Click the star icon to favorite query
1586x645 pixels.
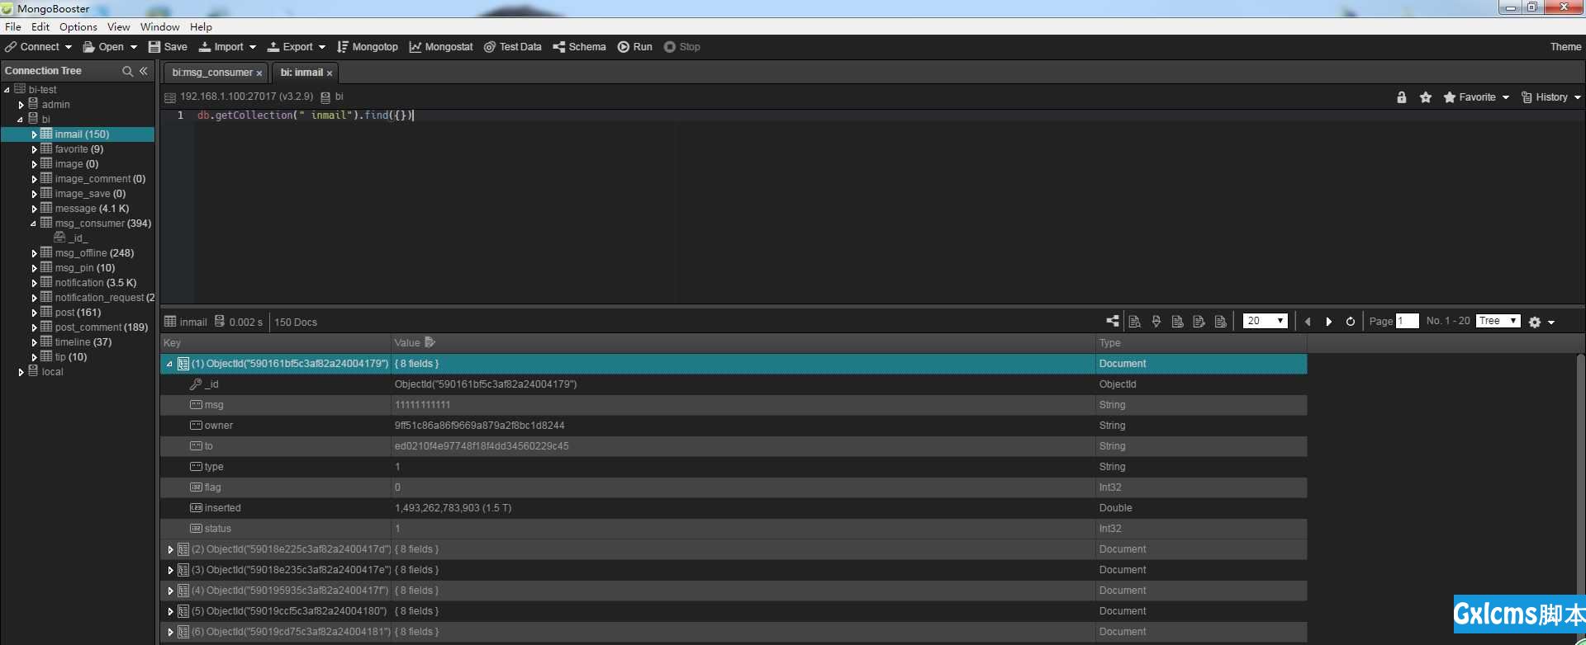(x=1426, y=97)
